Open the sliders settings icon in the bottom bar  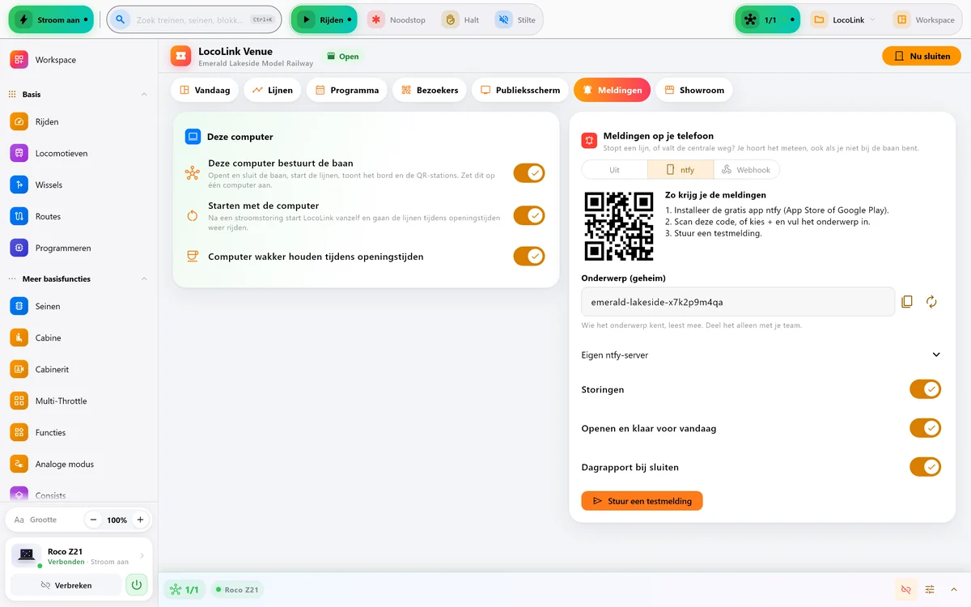pyautogui.click(x=930, y=589)
